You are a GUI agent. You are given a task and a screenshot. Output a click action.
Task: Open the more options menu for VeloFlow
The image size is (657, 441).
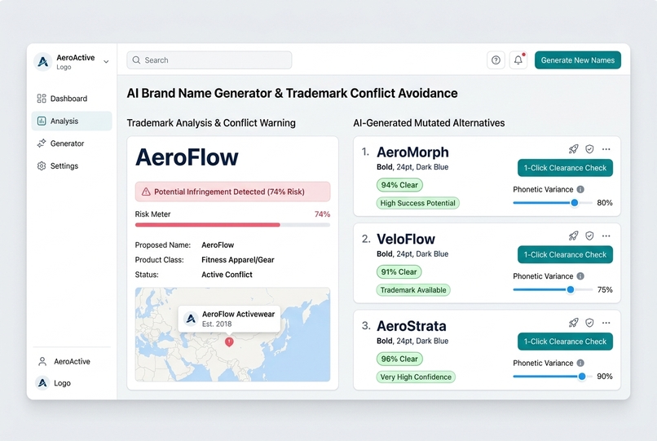coord(606,236)
